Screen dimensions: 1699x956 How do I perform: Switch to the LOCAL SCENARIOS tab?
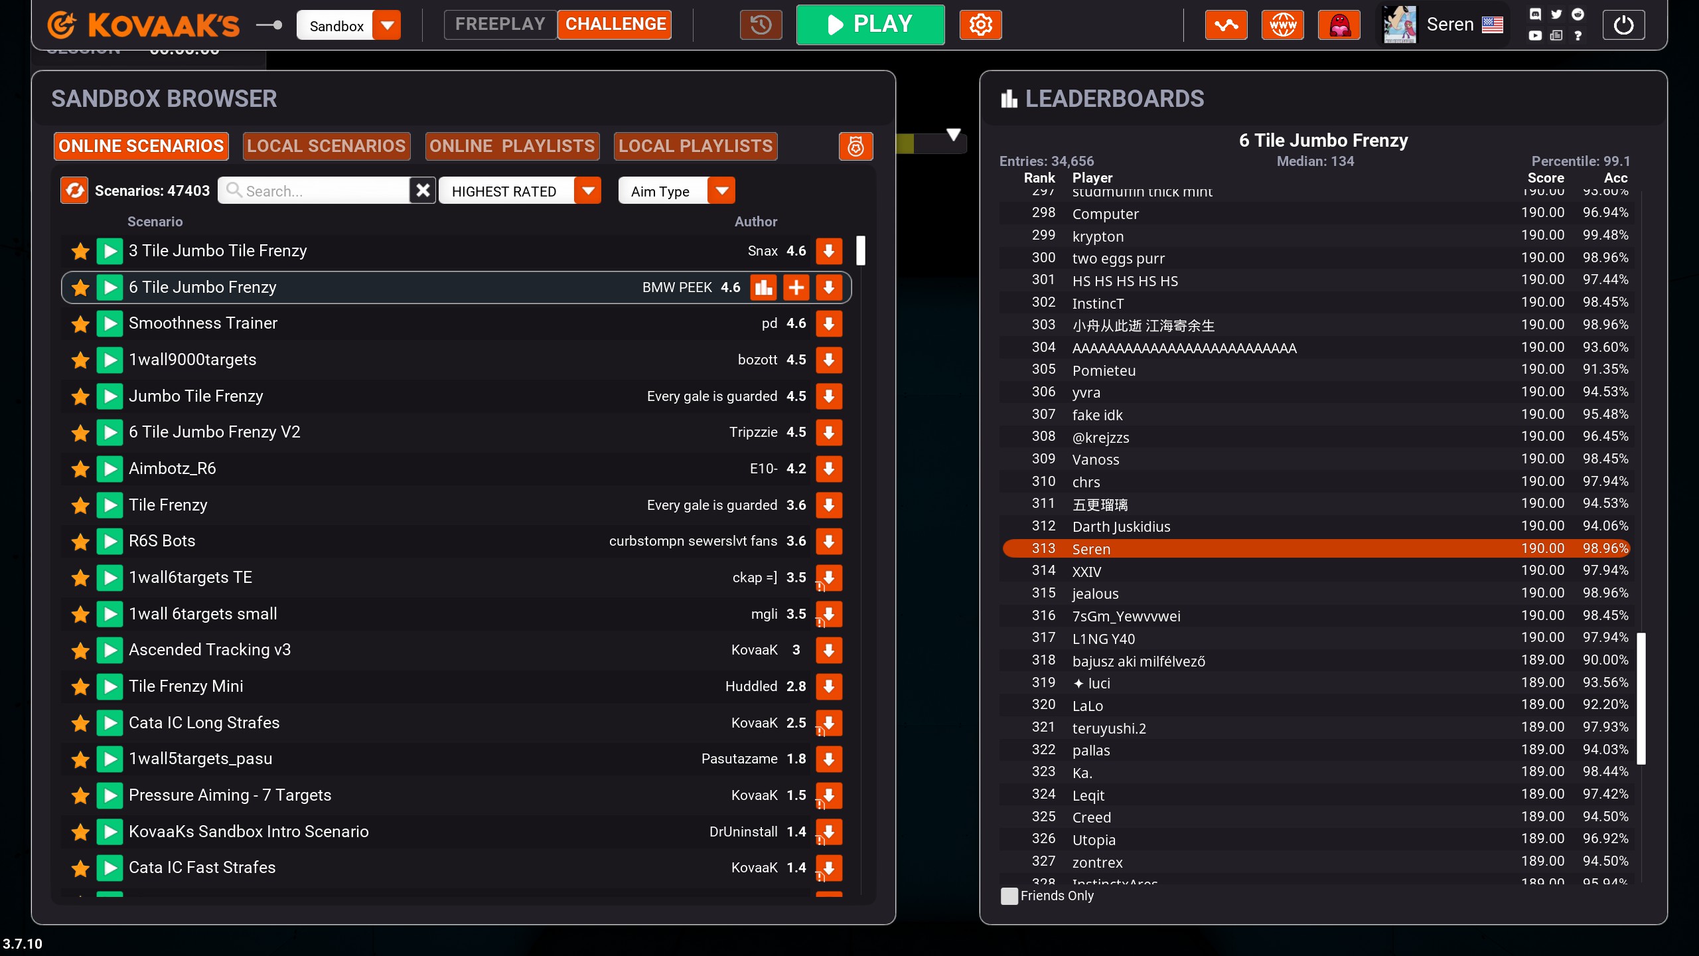[326, 146]
